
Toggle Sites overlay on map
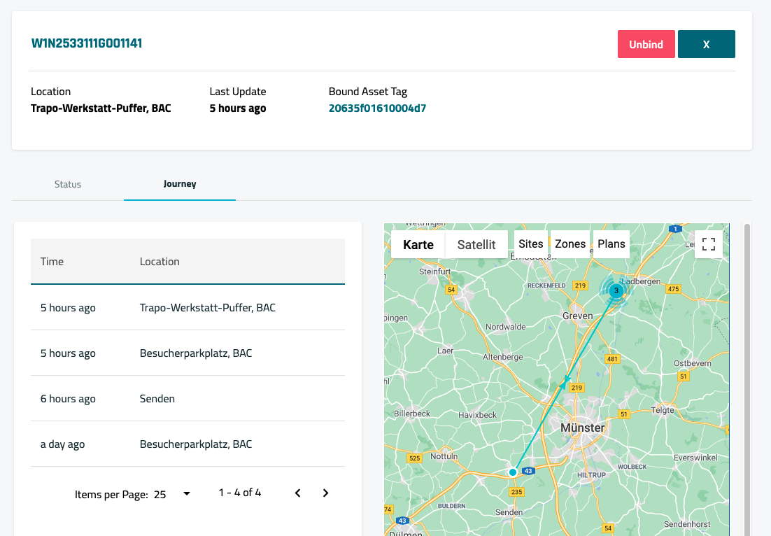tap(531, 244)
